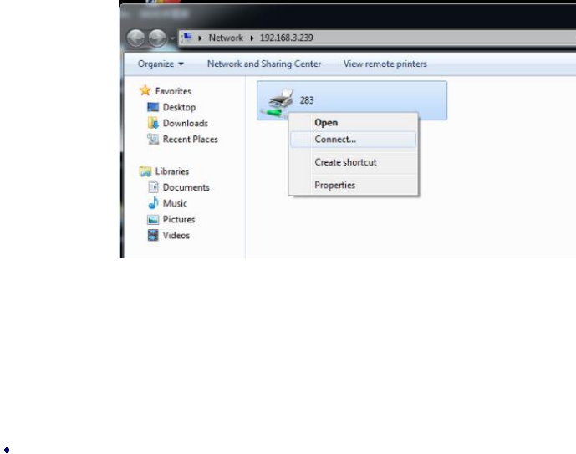Open Recent Places in Favorites

click(190, 140)
